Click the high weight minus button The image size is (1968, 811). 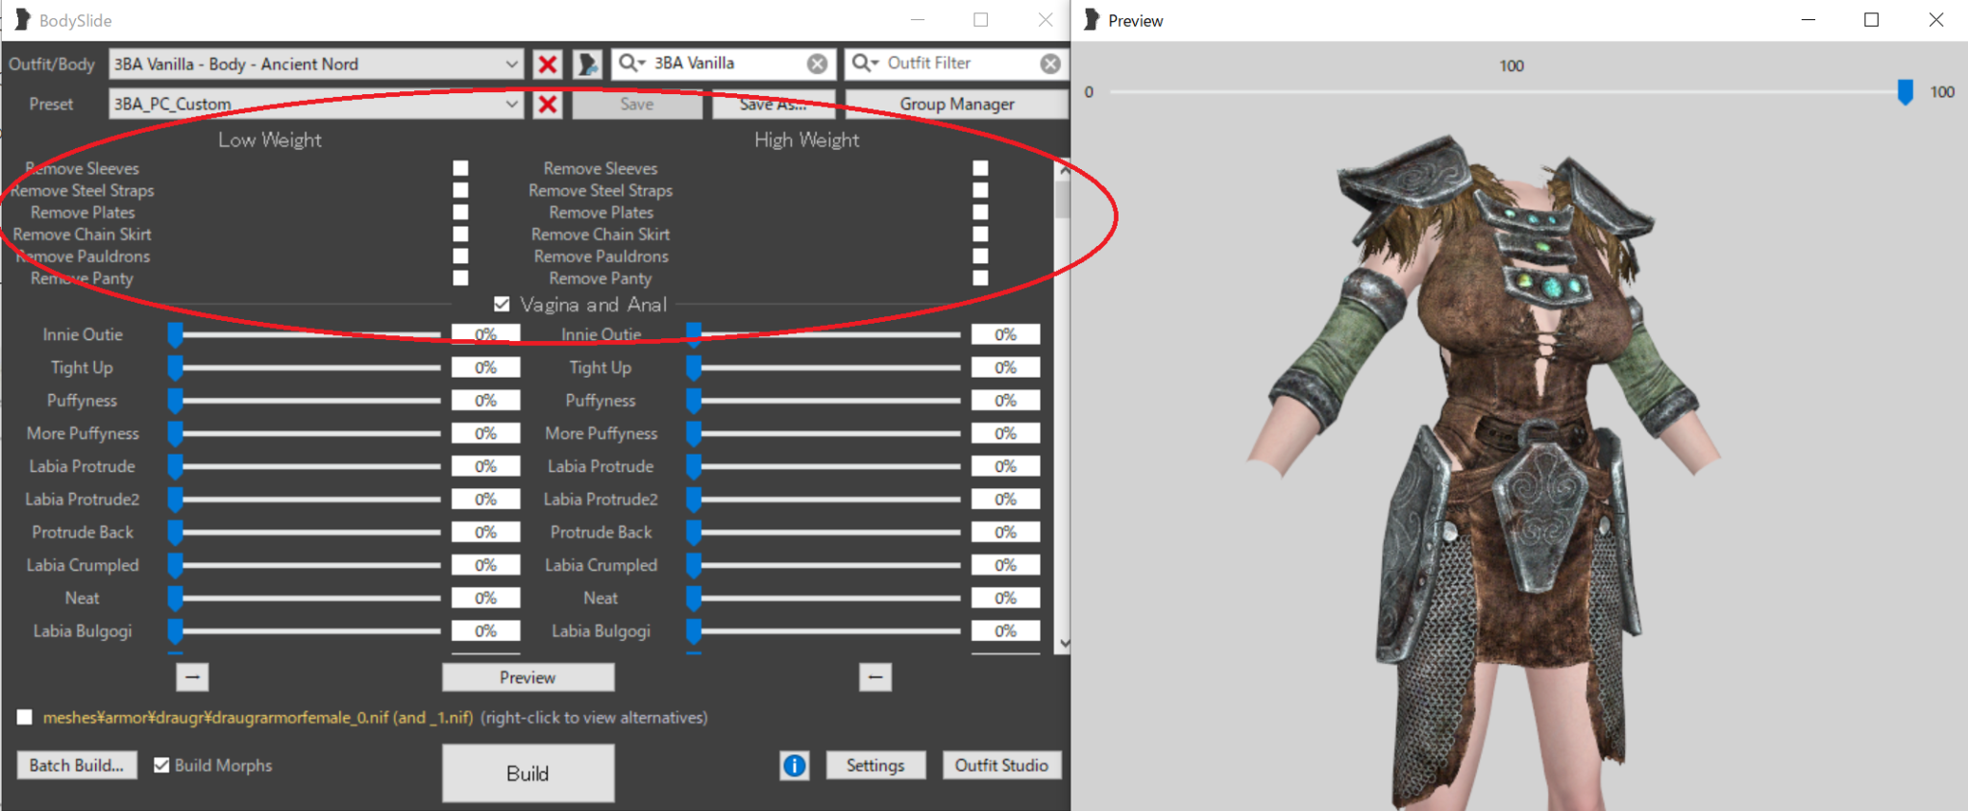click(x=874, y=677)
